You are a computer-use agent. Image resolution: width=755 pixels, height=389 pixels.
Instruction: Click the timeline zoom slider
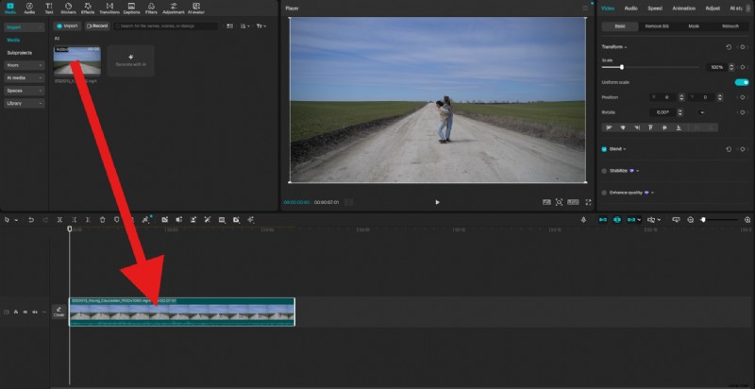[720, 220]
